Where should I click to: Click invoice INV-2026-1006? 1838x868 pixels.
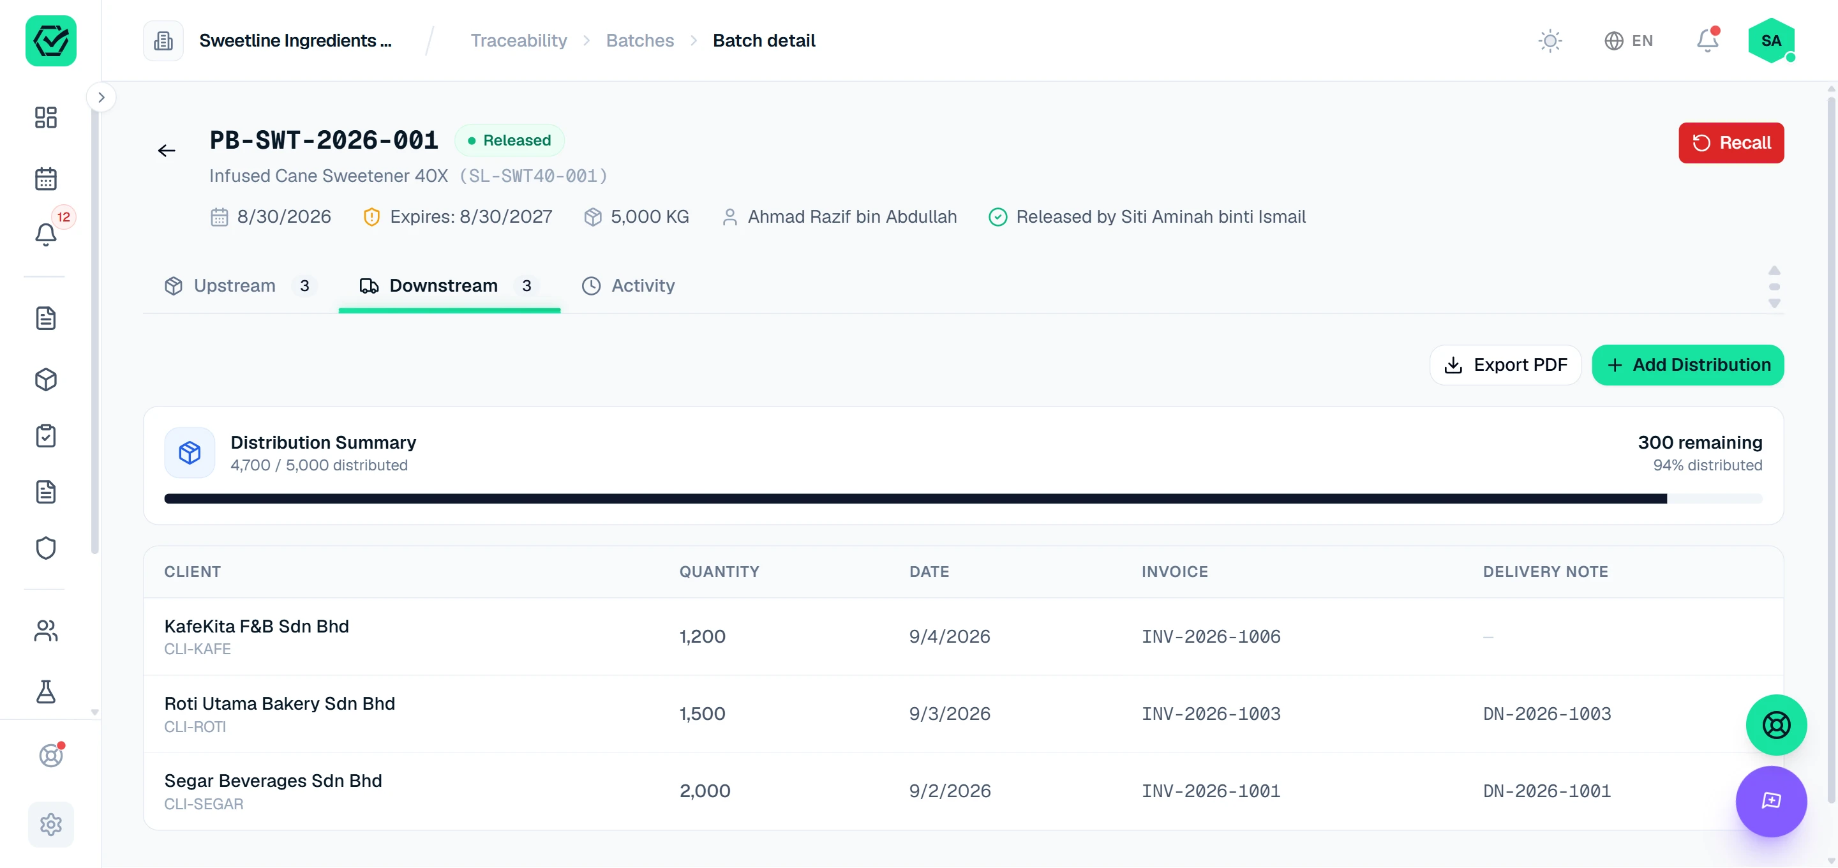click(1211, 637)
